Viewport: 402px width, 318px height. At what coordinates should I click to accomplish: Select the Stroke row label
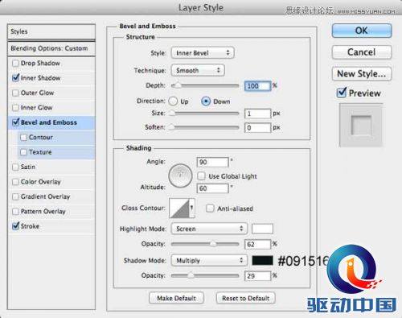[30, 226]
